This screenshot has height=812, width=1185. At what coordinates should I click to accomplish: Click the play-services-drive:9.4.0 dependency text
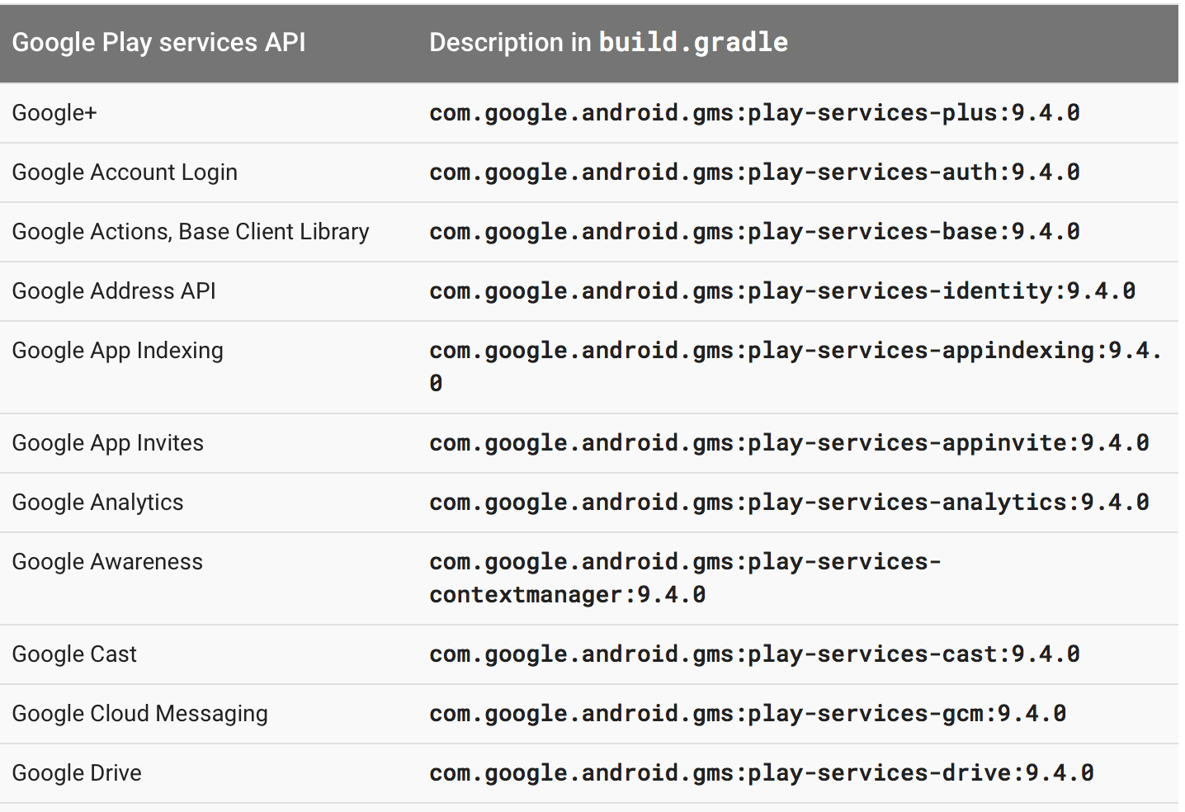coord(762,773)
